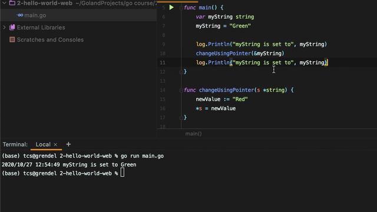The width and height of the screenshot is (377, 212).
Task: Click the changeUsingPointer call on line 10
Action: [223, 54]
